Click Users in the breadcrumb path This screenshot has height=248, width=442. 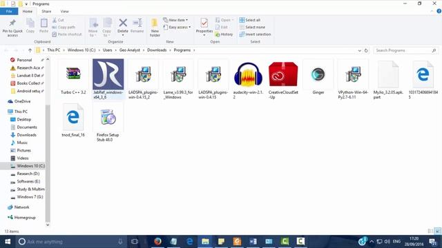click(x=108, y=50)
